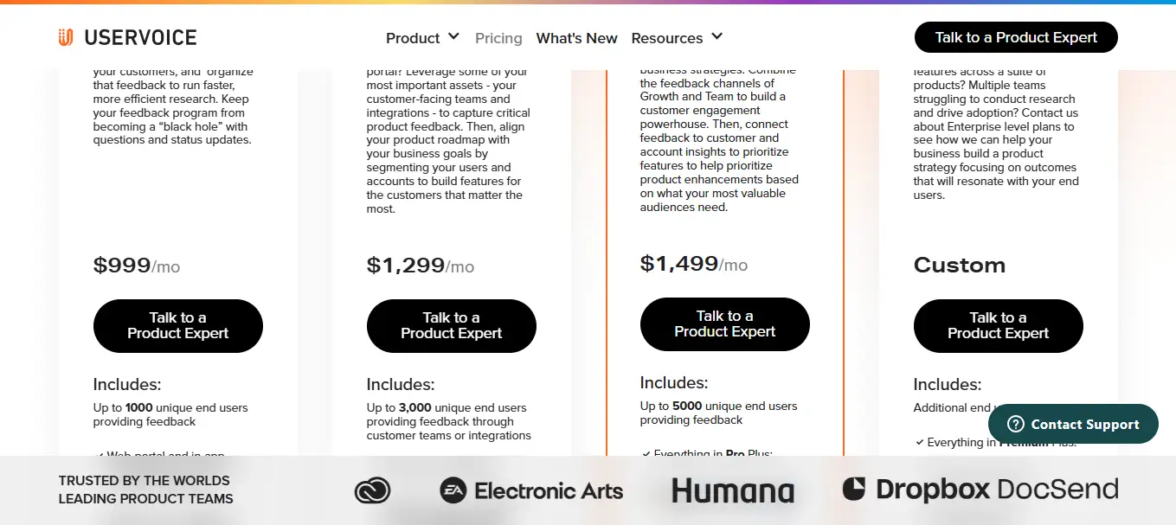
Task: Talk to an expert about Custom plan
Action: point(998,325)
